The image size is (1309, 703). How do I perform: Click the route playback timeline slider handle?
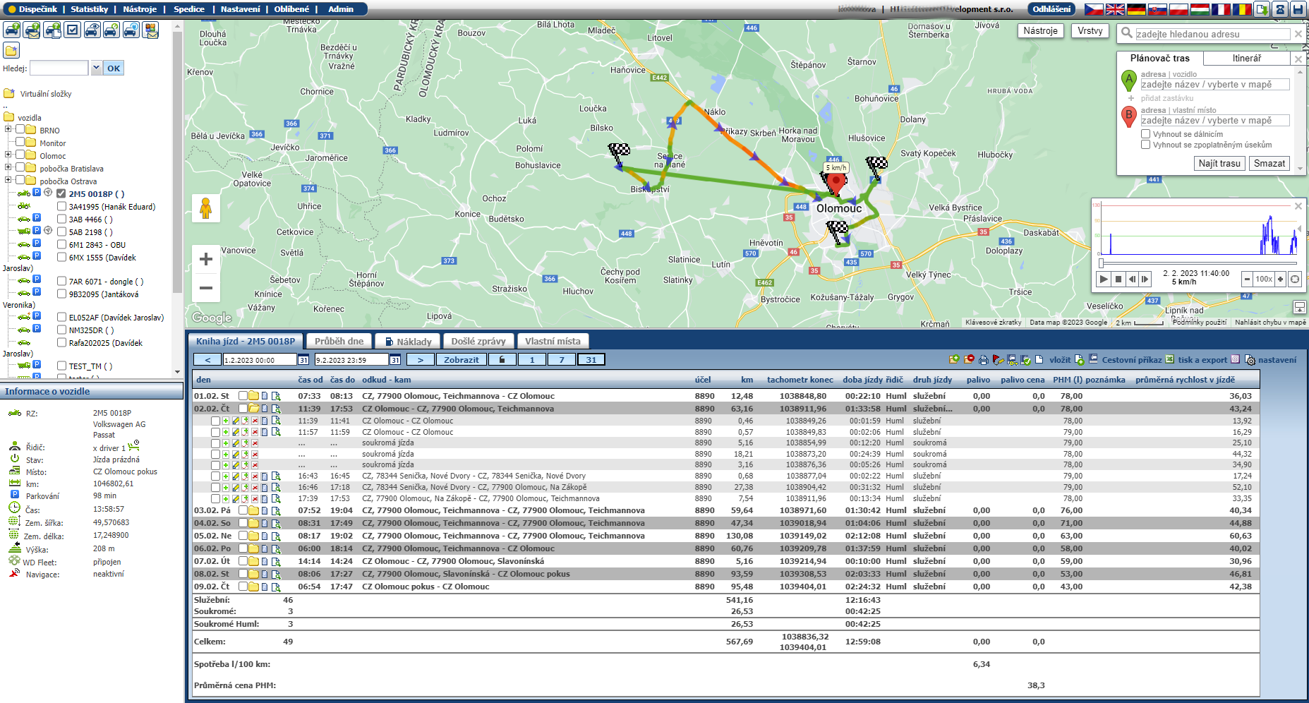1101,263
